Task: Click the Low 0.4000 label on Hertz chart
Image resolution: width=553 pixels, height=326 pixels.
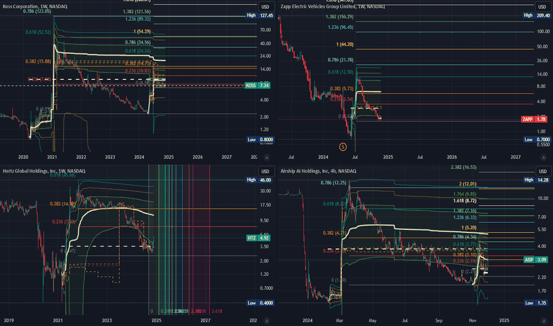Action: coord(260,303)
